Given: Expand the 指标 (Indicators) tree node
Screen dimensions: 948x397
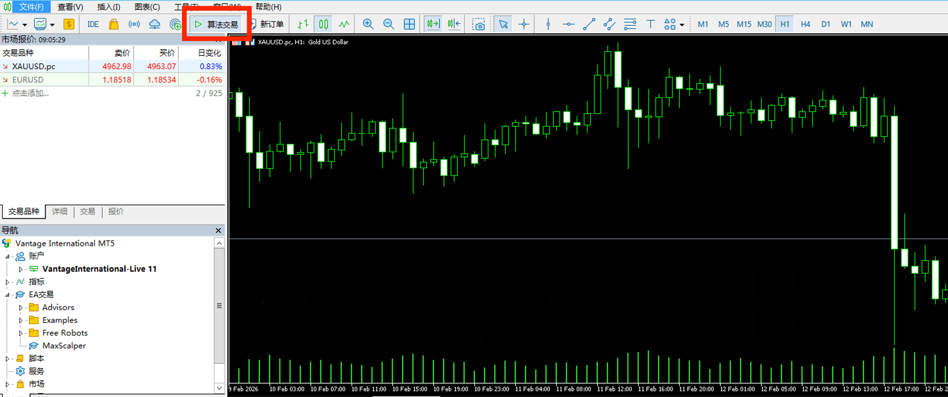Looking at the screenshot, I should point(7,282).
